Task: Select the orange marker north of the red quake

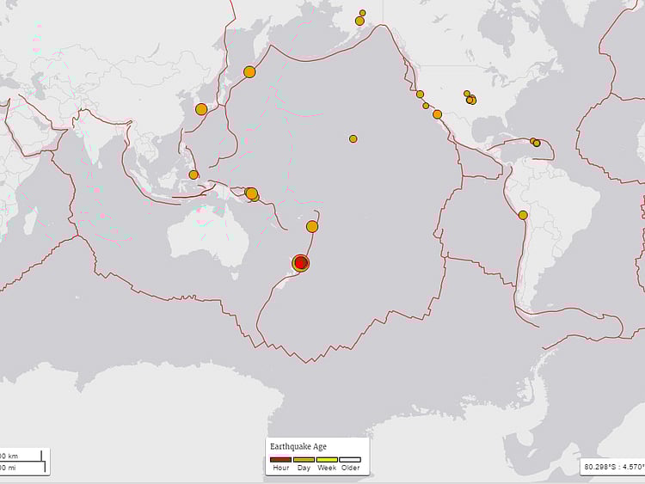Action: click(x=312, y=226)
